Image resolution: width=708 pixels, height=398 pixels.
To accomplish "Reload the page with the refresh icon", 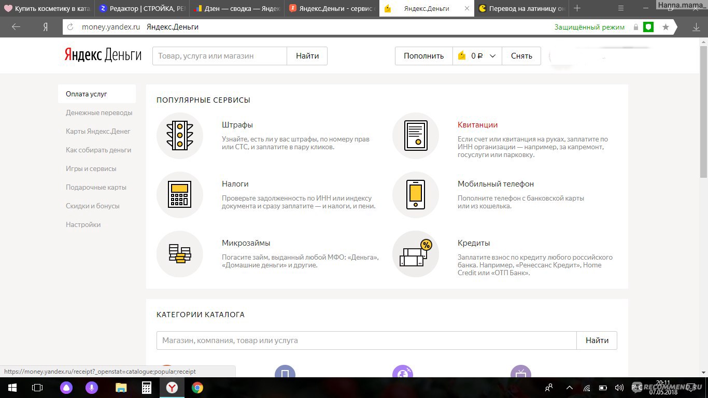I will (71, 27).
